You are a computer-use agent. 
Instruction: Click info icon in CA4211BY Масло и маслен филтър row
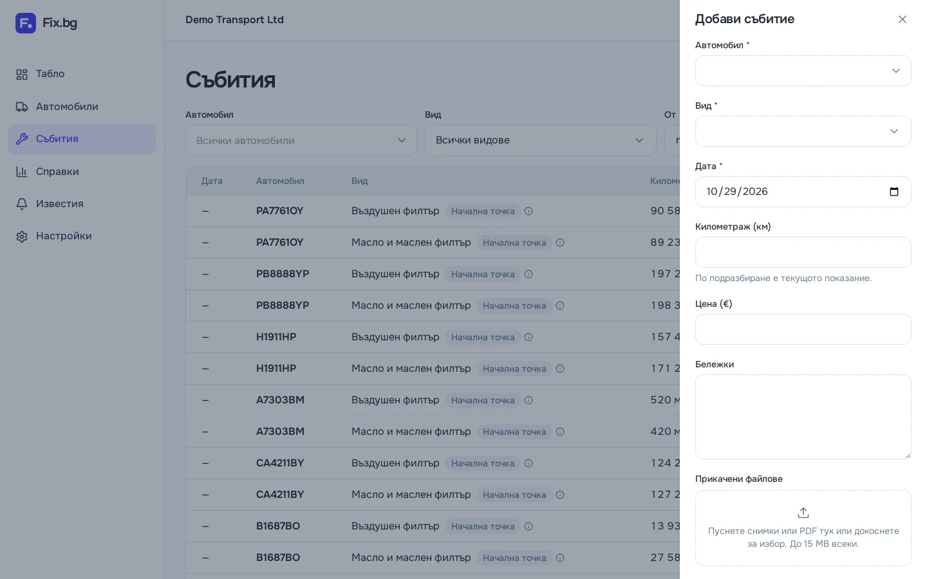[560, 495]
